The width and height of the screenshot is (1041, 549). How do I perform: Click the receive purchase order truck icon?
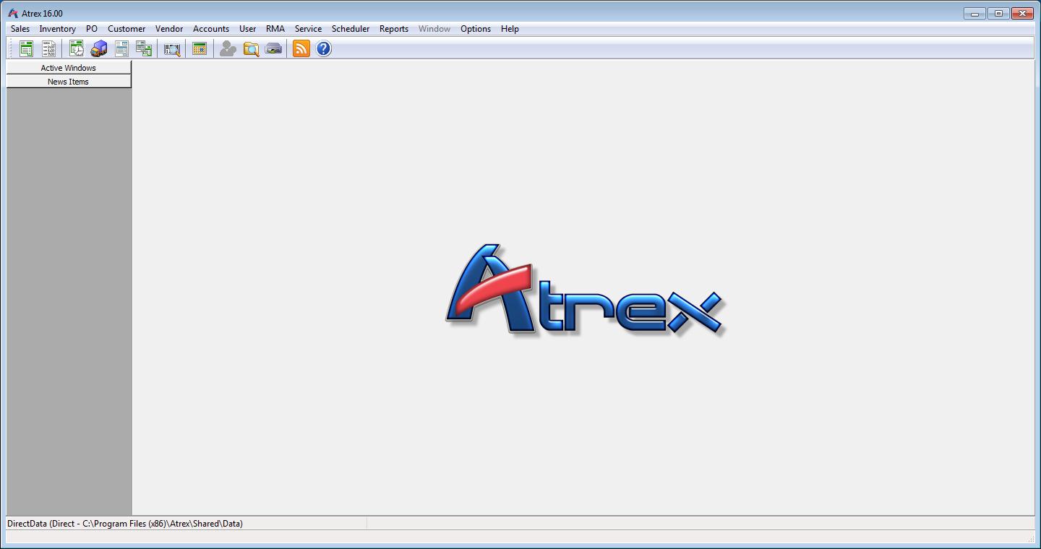click(98, 48)
